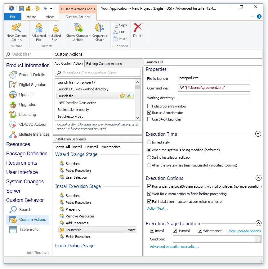268x269 pixels.
Task: Click the Run icon in quick access toolbar
Action: click(38, 8)
